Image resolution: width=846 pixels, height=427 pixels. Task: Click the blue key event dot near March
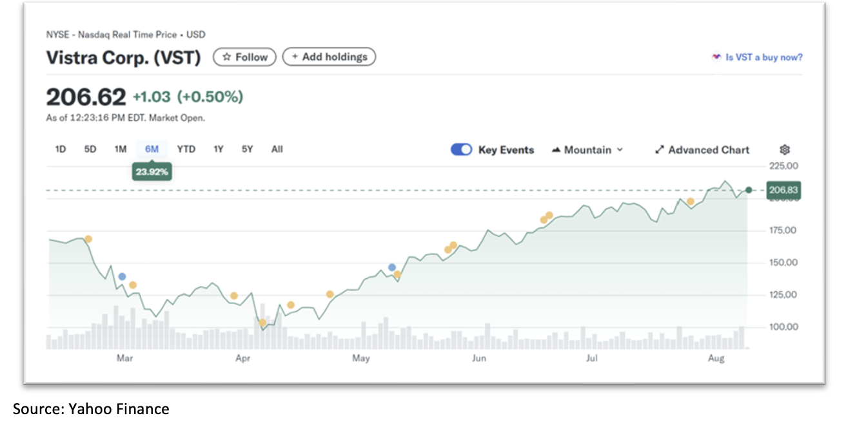tap(122, 276)
